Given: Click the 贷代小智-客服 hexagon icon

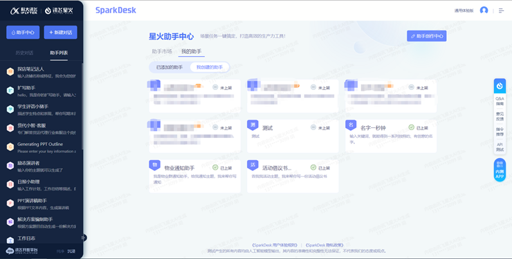Looking at the screenshot, I should [x=10, y=128].
